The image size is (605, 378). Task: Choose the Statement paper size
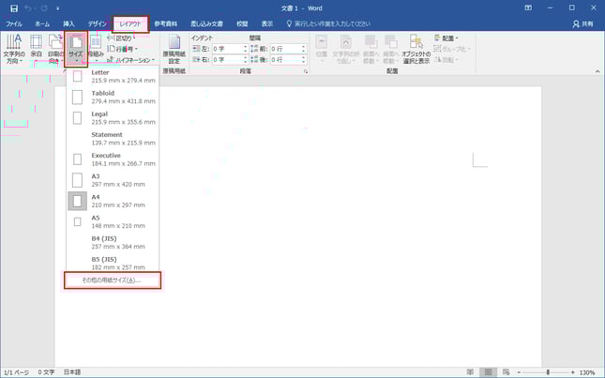click(113, 139)
